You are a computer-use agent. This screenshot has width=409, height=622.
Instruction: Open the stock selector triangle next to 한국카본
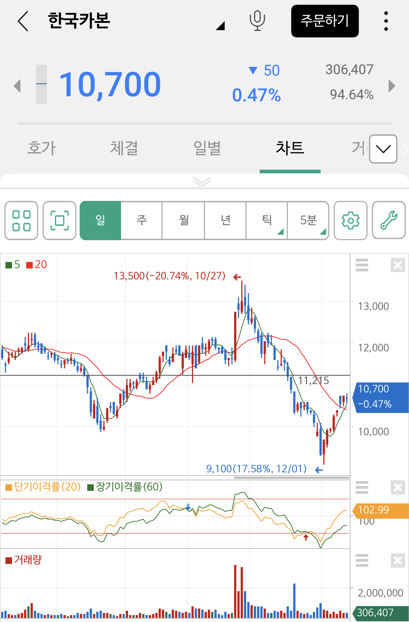click(220, 26)
